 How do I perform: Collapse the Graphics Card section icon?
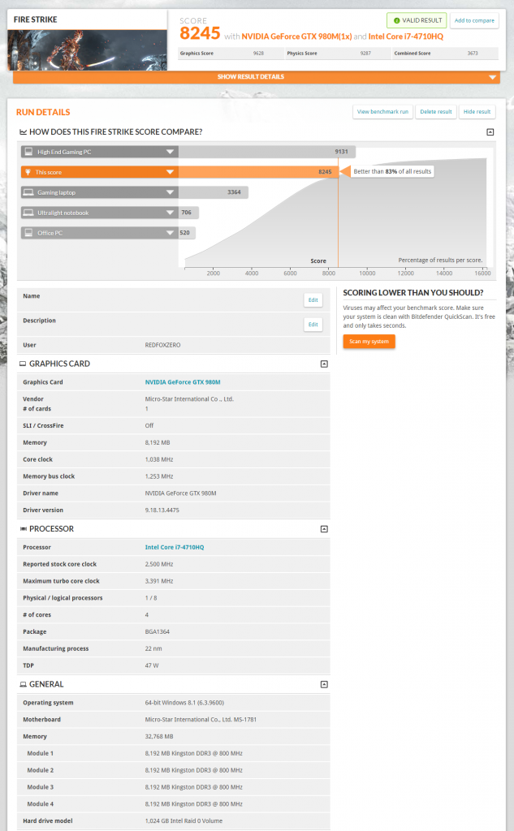click(x=324, y=364)
